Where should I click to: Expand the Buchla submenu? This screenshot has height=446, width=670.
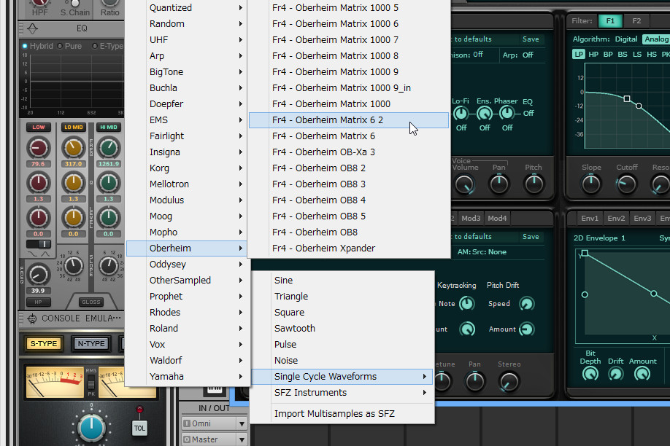[x=187, y=88]
